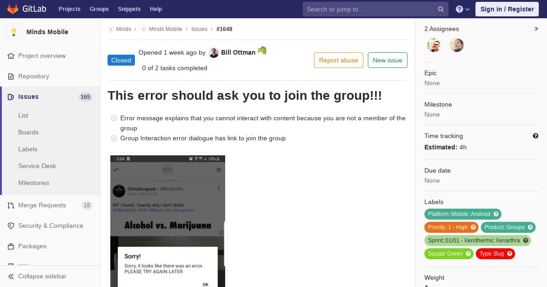Click the Closed status badge
This screenshot has width=547, height=287.
[x=121, y=60]
